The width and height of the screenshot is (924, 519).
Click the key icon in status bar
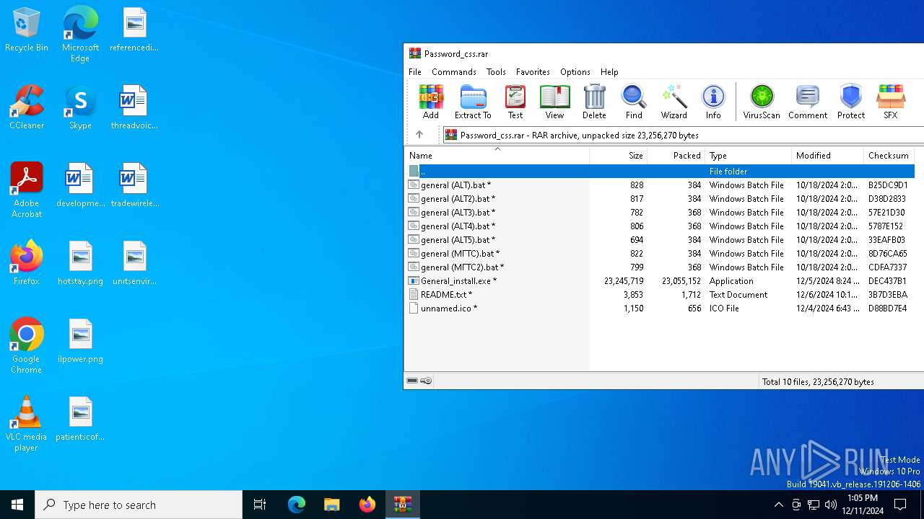click(426, 381)
